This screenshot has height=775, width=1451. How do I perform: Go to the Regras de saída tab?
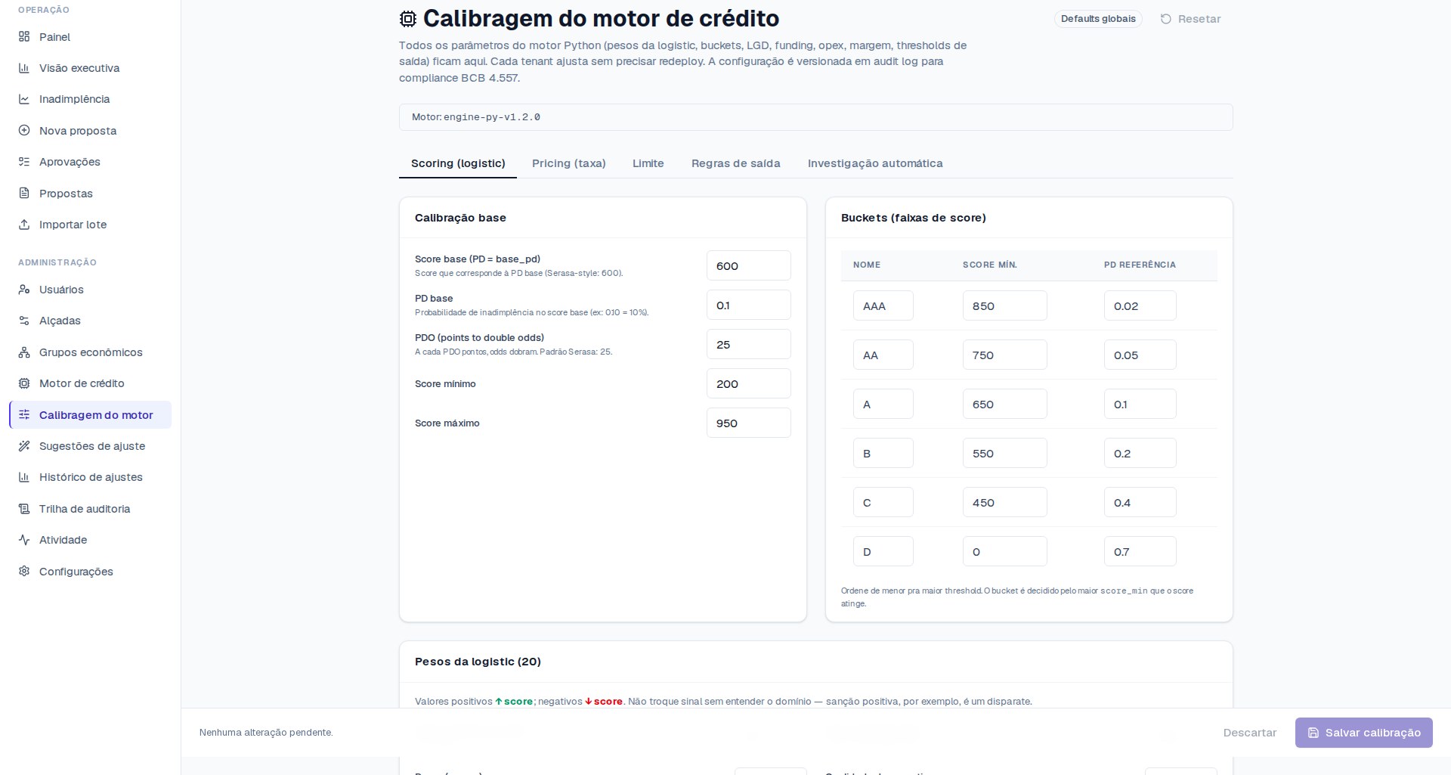[736, 163]
